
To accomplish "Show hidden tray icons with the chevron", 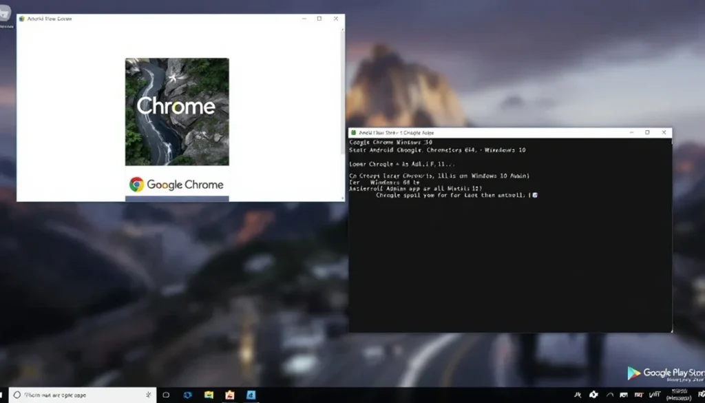I will (x=610, y=395).
